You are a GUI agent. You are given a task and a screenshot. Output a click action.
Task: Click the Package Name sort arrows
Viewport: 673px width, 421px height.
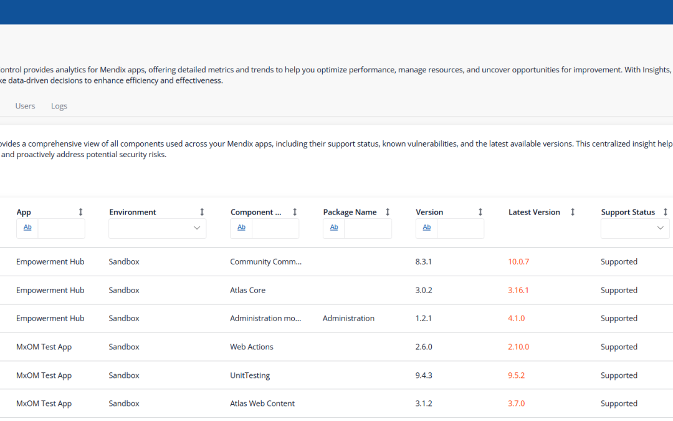(x=388, y=212)
